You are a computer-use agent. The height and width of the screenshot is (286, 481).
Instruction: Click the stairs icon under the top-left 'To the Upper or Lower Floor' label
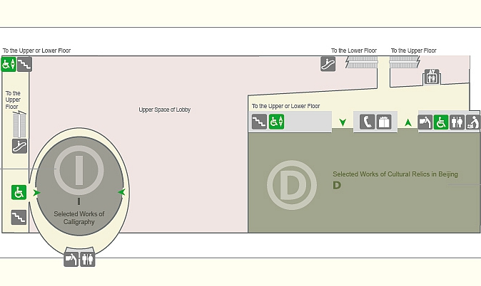pyautogui.click(x=24, y=64)
